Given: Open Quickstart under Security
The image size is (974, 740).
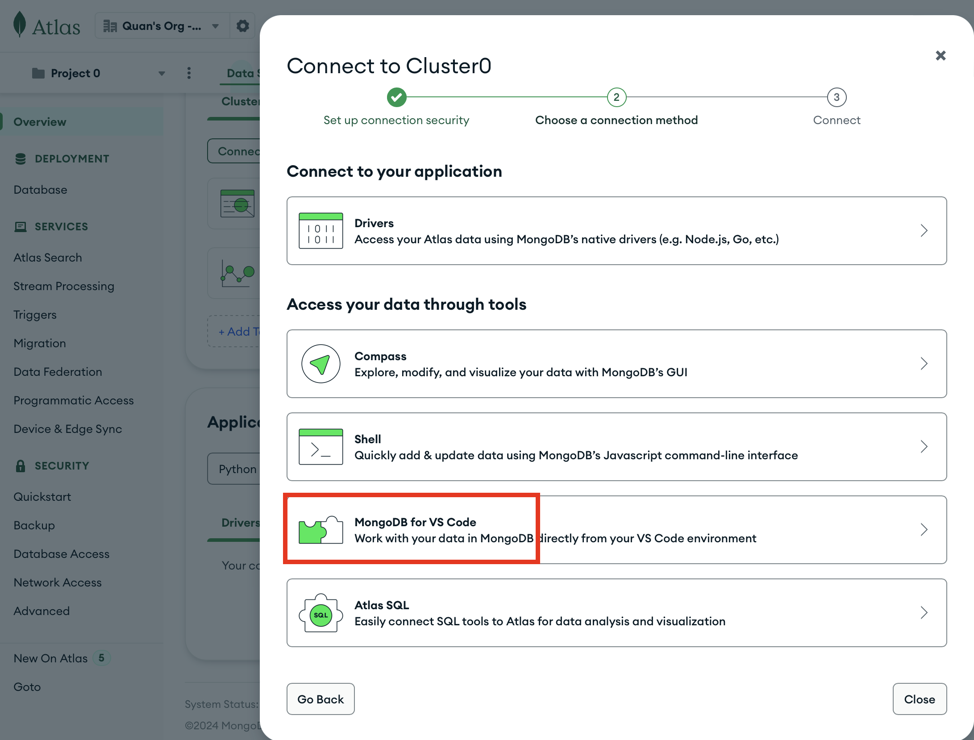Looking at the screenshot, I should coord(42,497).
